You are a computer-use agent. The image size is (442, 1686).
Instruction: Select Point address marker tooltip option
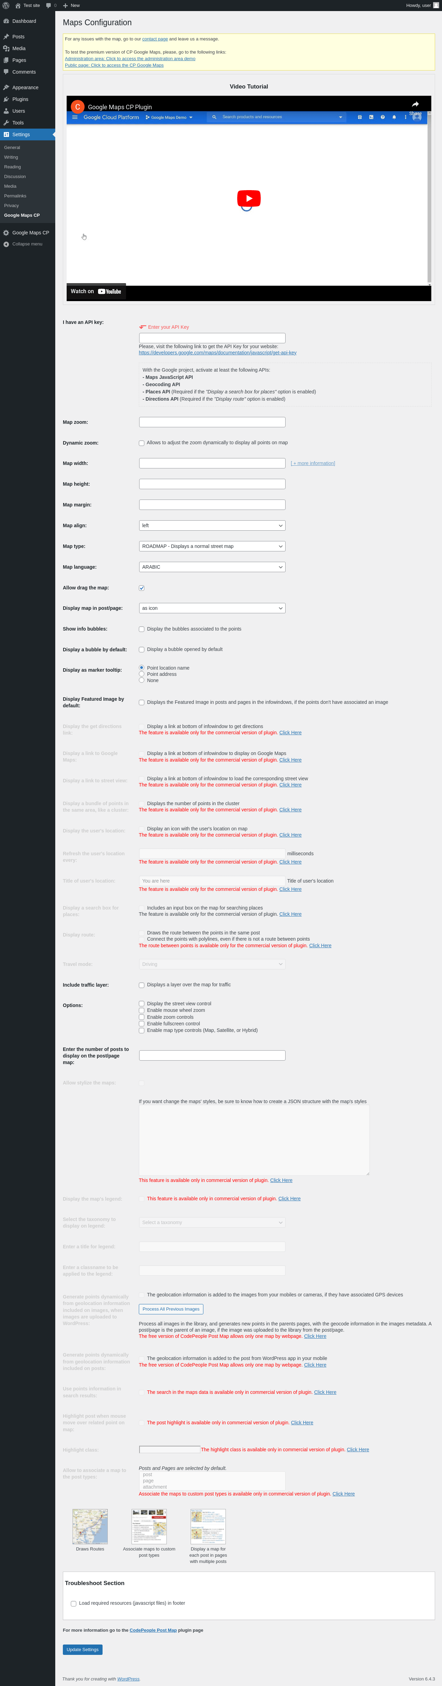click(142, 674)
